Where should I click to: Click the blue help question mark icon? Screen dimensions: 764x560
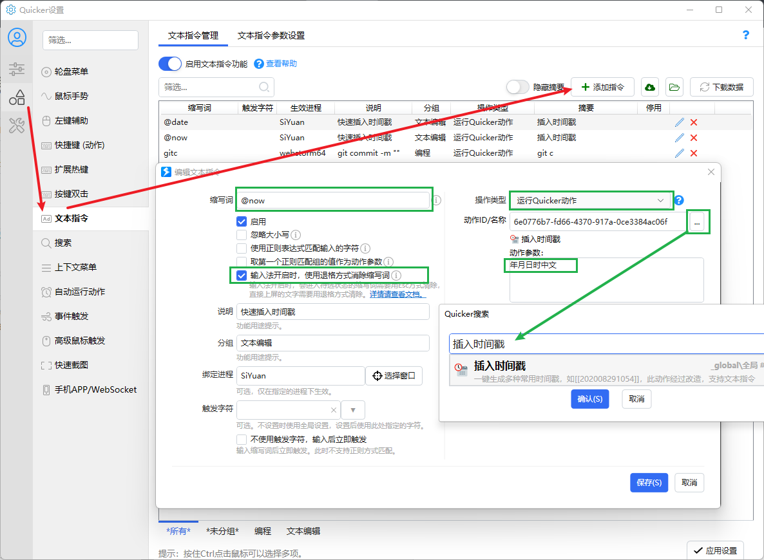(x=746, y=35)
